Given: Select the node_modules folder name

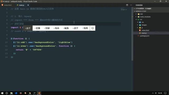Looking at the screenshot, I should pyautogui.click(x=145, y=17).
